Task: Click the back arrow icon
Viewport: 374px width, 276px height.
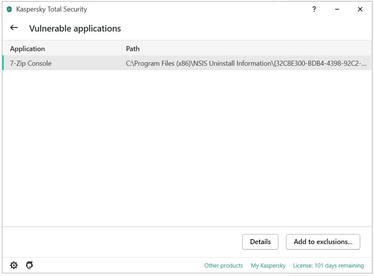Action: 14,28
